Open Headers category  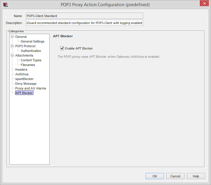tap(21, 70)
